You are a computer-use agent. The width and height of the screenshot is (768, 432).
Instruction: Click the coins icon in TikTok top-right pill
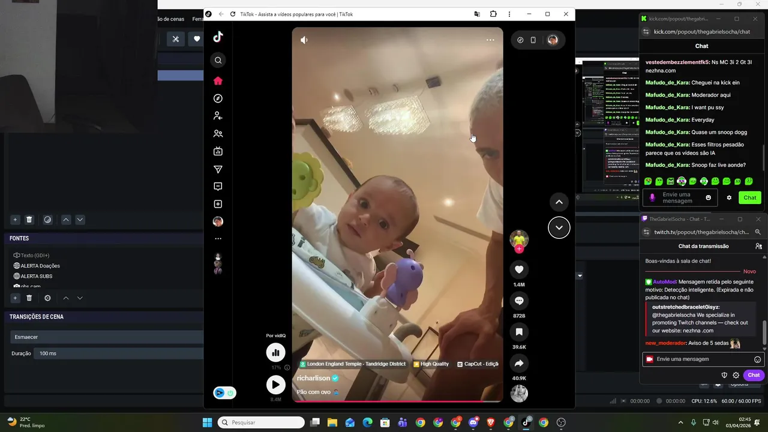point(520,40)
